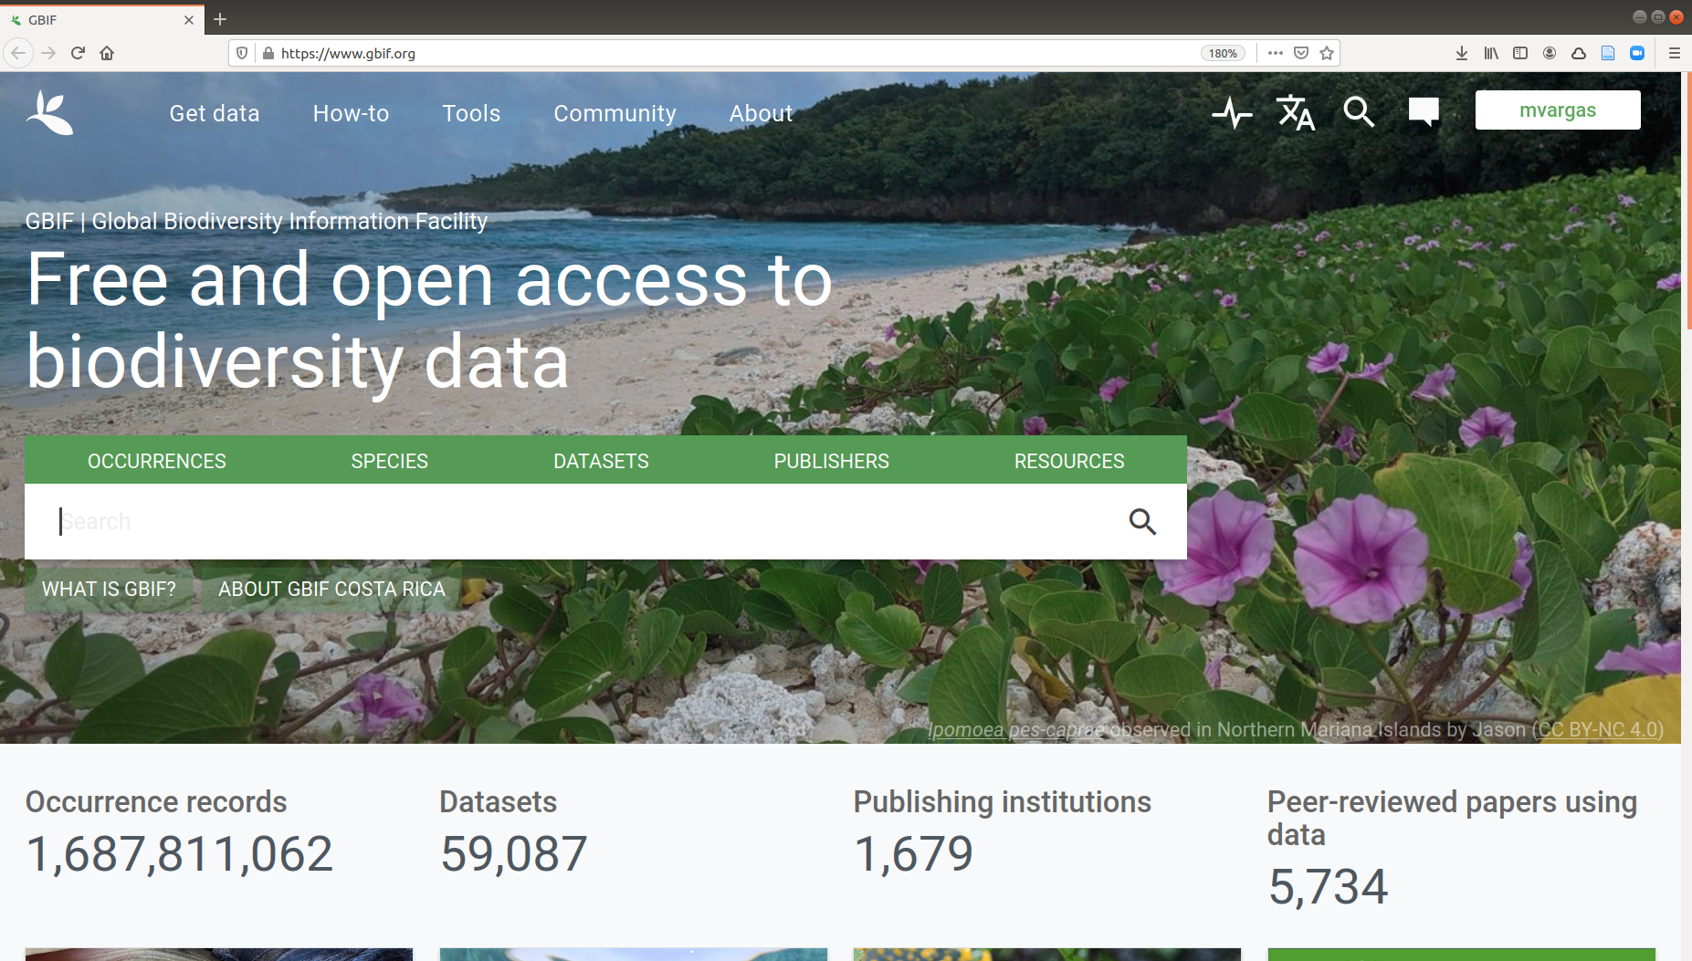Image resolution: width=1692 pixels, height=961 pixels.
Task: Reset the 180% zoom level indicator
Action: 1223,53
